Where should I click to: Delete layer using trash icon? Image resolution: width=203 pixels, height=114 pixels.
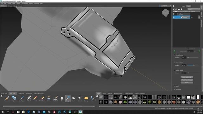coord(181,9)
